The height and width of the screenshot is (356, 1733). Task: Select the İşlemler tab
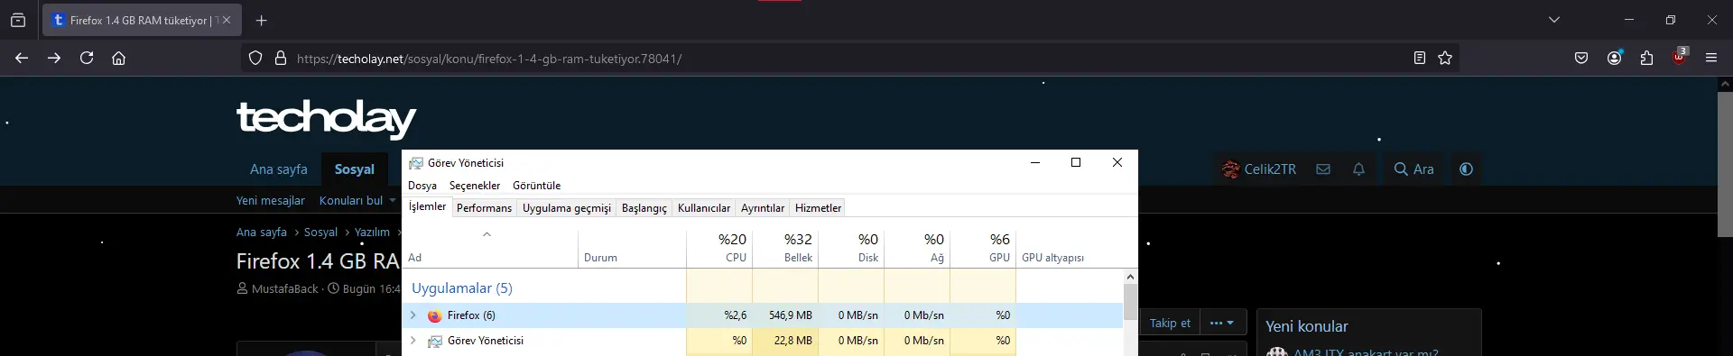(x=427, y=206)
